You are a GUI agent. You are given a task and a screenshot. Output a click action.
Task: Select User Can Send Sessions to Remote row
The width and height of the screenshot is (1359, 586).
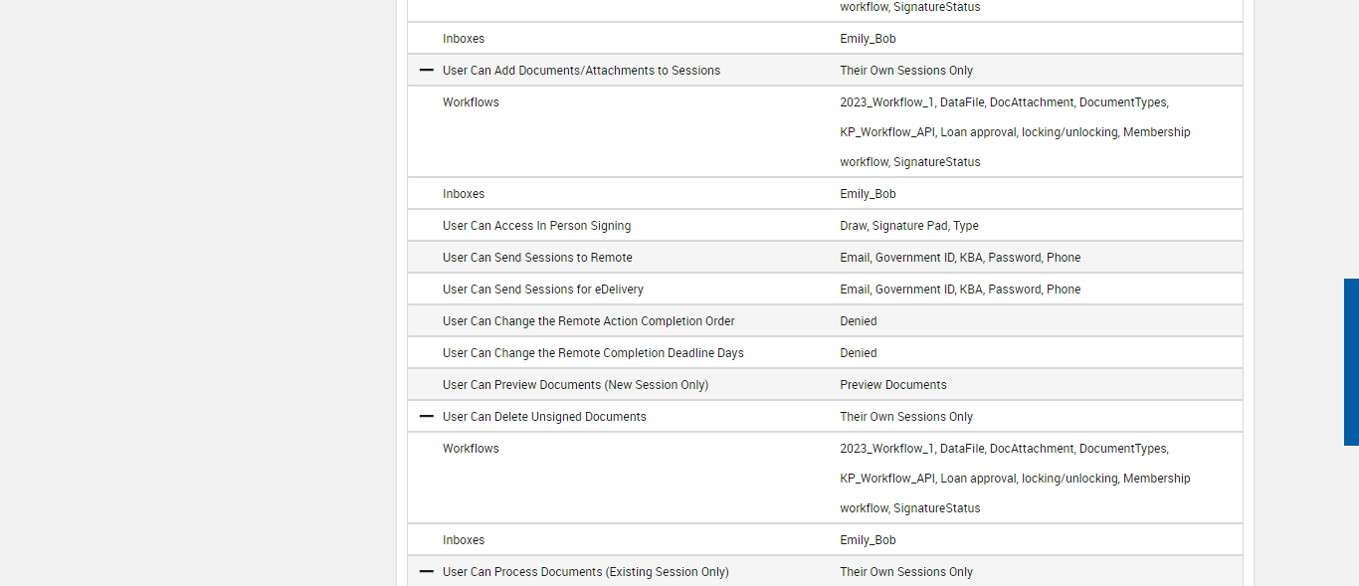click(537, 258)
